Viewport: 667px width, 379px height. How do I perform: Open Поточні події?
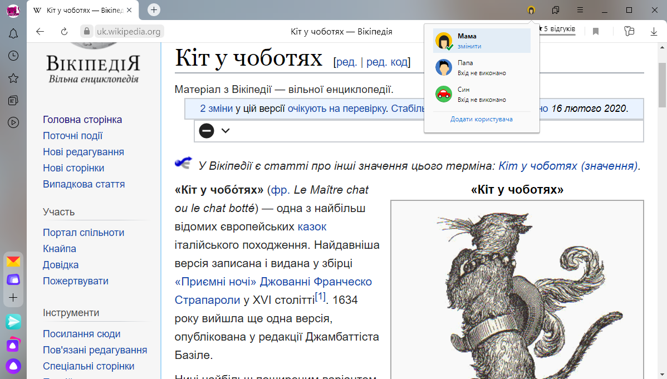click(x=73, y=136)
